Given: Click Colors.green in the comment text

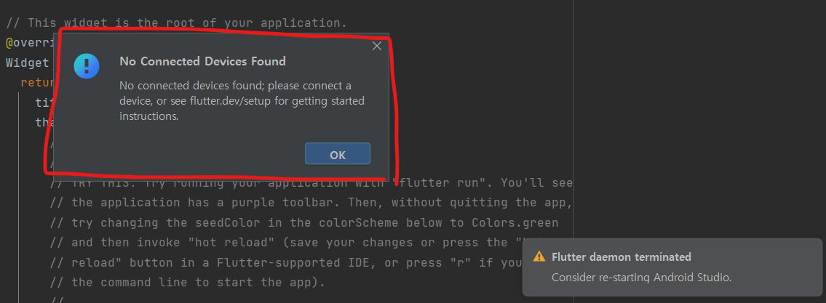Looking at the screenshot, I should point(511,222).
